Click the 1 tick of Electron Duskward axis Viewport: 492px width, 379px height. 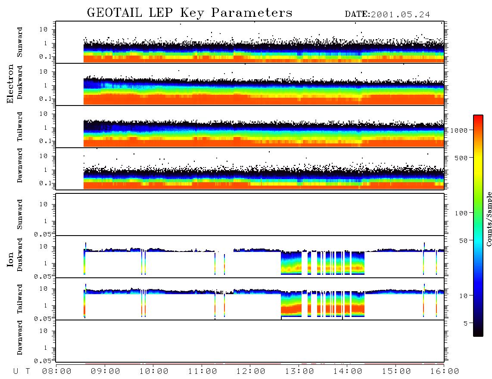(46, 85)
